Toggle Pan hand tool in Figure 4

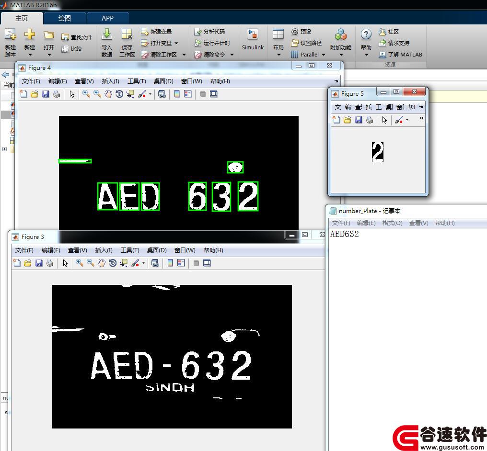(x=108, y=94)
